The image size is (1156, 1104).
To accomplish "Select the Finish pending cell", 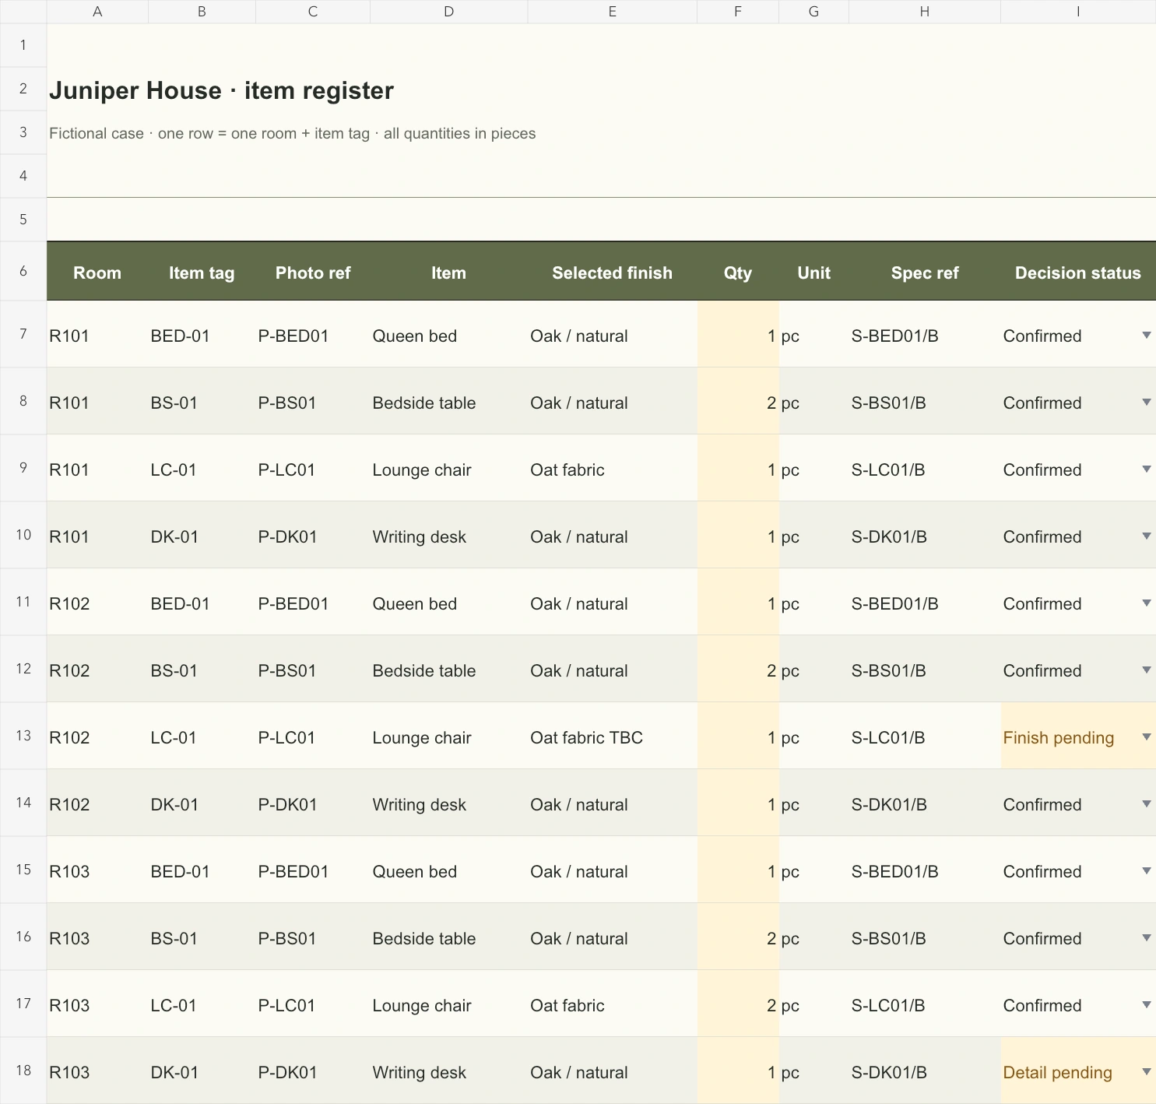I will (x=1078, y=736).
